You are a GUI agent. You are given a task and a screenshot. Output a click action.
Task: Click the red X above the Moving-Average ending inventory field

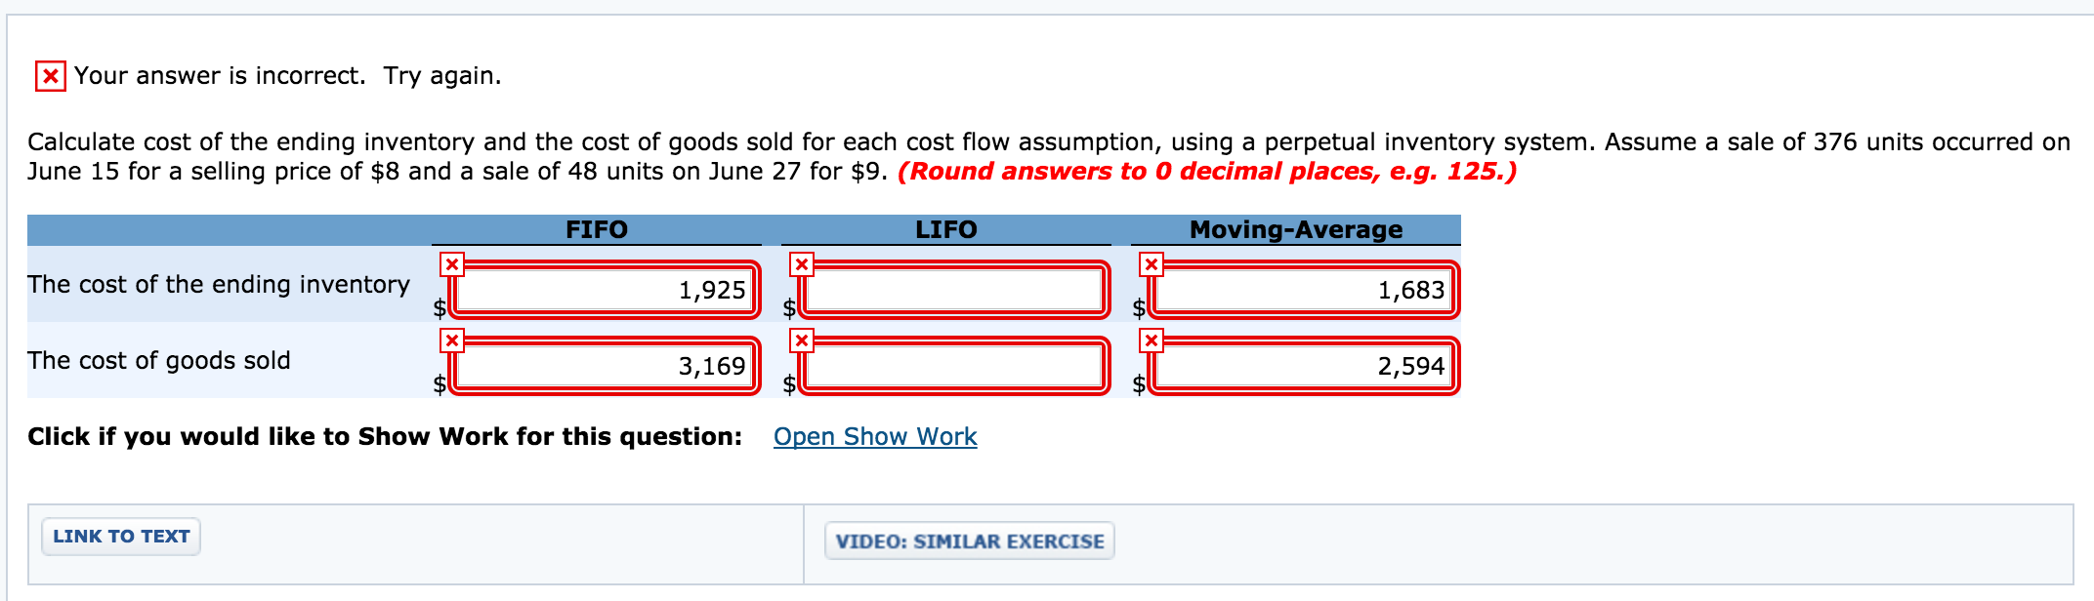pos(1151,263)
